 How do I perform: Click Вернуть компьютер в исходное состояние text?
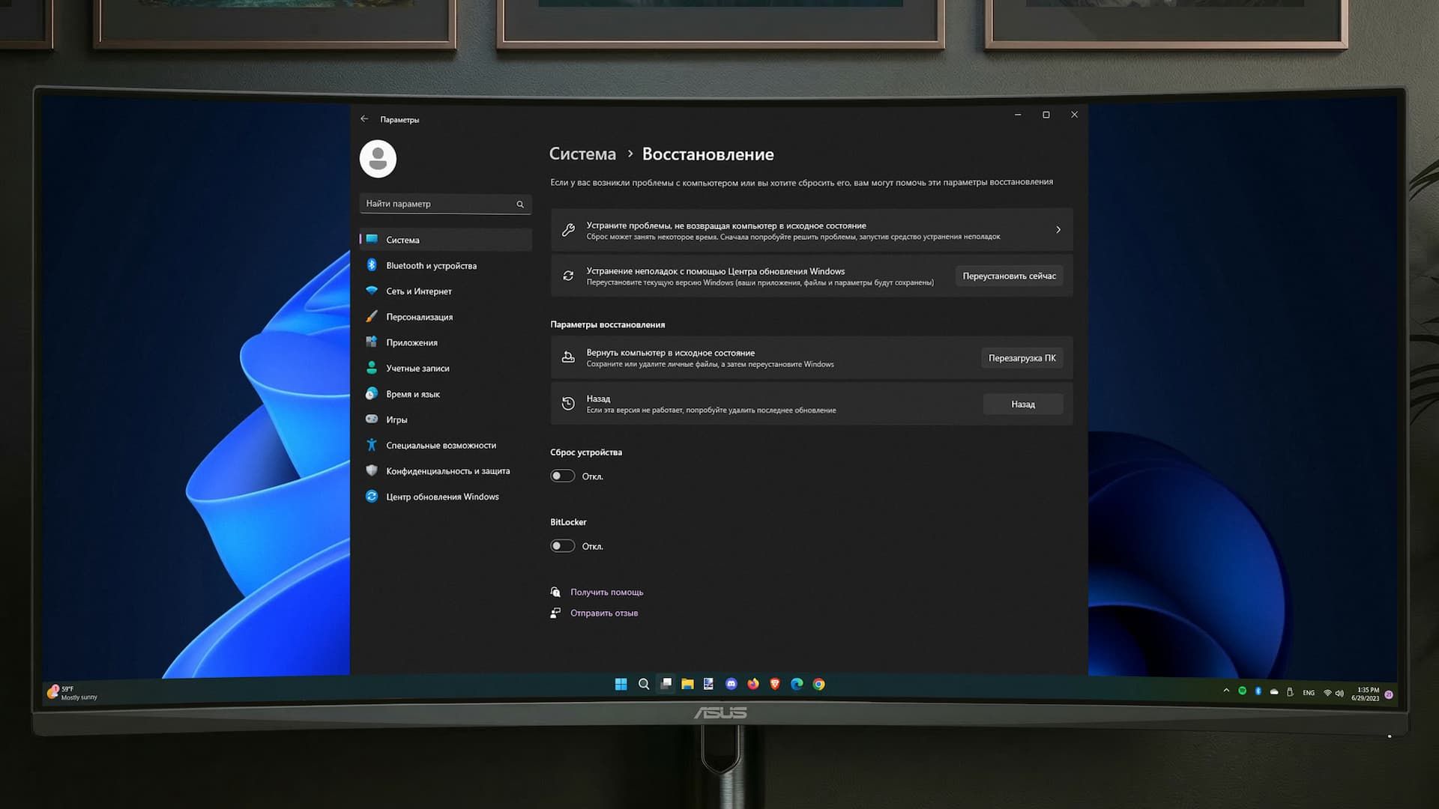[x=670, y=353]
